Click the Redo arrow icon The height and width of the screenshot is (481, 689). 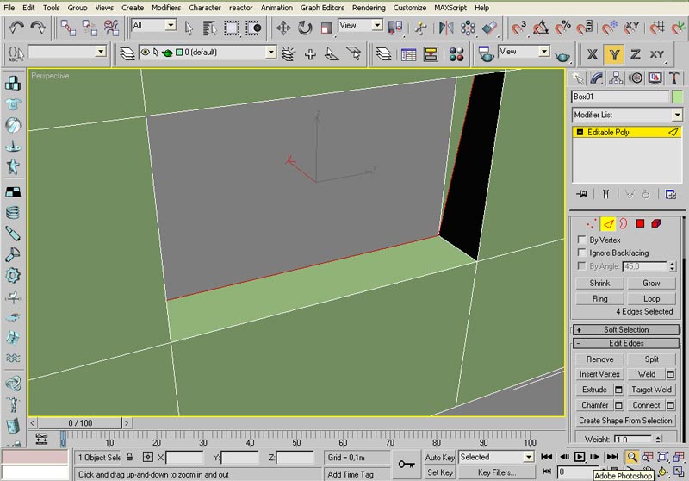(x=38, y=28)
